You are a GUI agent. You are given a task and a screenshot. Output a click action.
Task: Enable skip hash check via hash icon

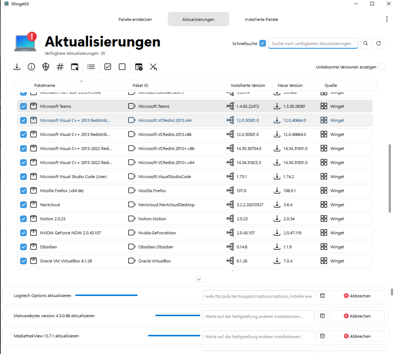click(x=60, y=67)
